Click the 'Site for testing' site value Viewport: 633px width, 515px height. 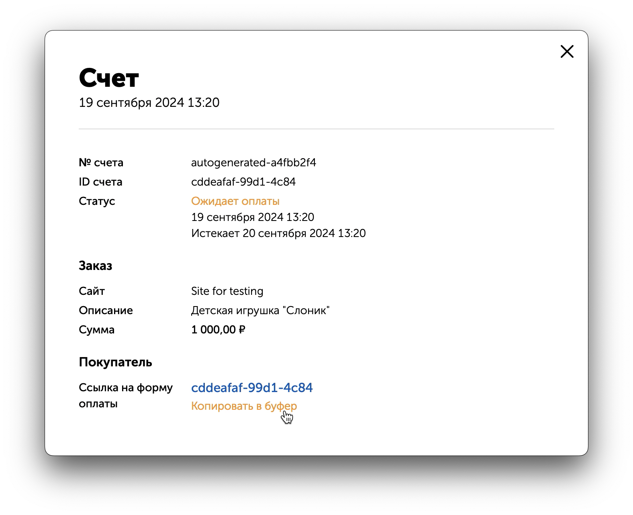(x=227, y=291)
